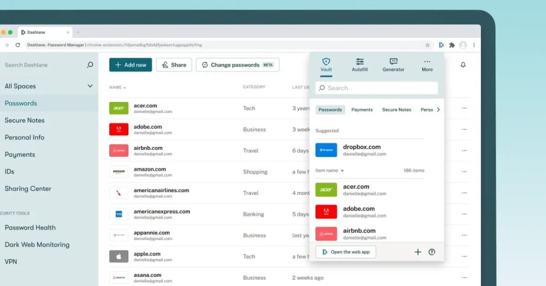Click the Chrome extensions puzzle icon

coord(452,45)
